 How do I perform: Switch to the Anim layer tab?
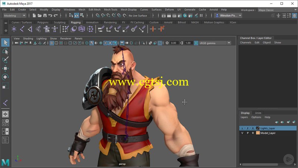coord(258,113)
